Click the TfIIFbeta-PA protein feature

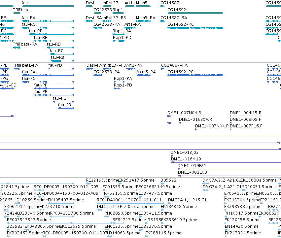click(x=17, y=69)
